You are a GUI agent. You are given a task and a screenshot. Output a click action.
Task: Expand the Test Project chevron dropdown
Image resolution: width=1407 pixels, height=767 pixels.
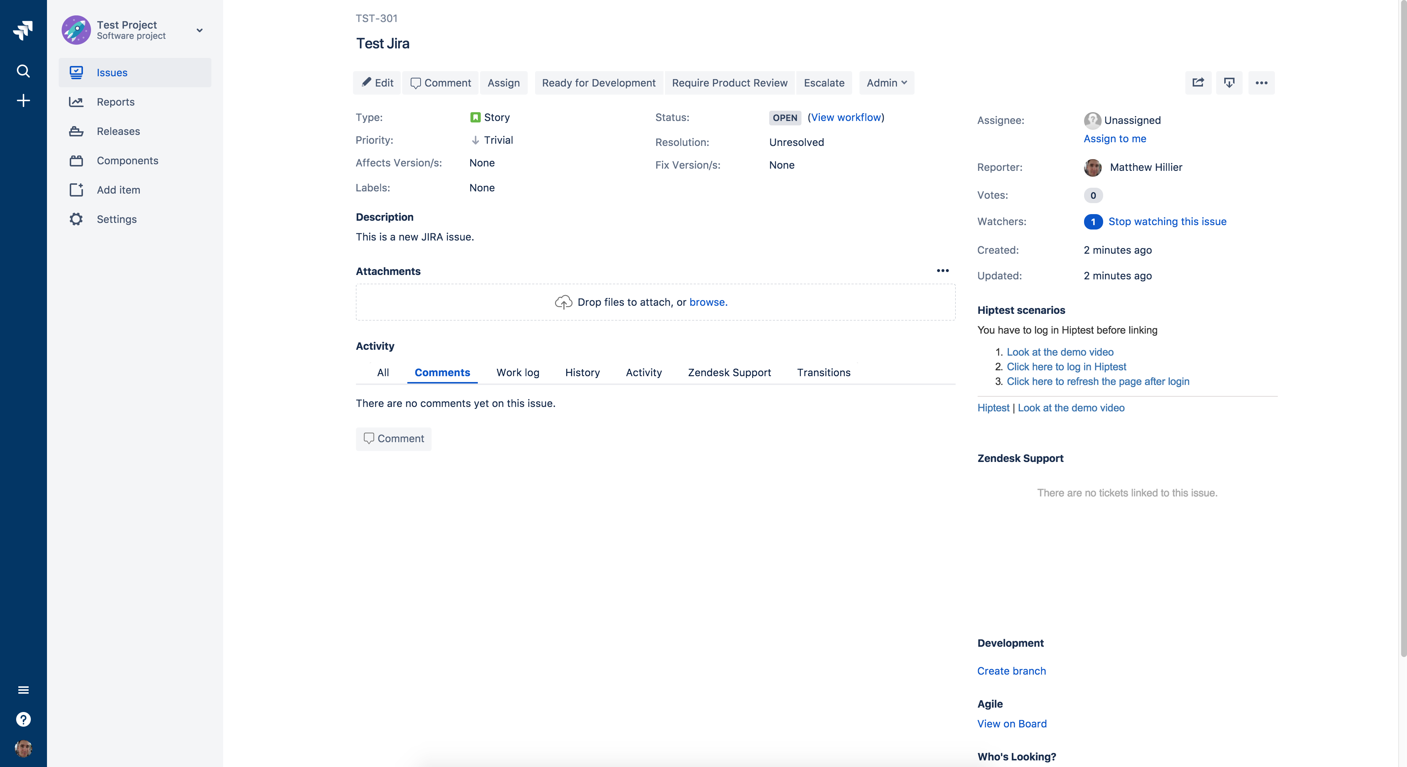(x=199, y=30)
